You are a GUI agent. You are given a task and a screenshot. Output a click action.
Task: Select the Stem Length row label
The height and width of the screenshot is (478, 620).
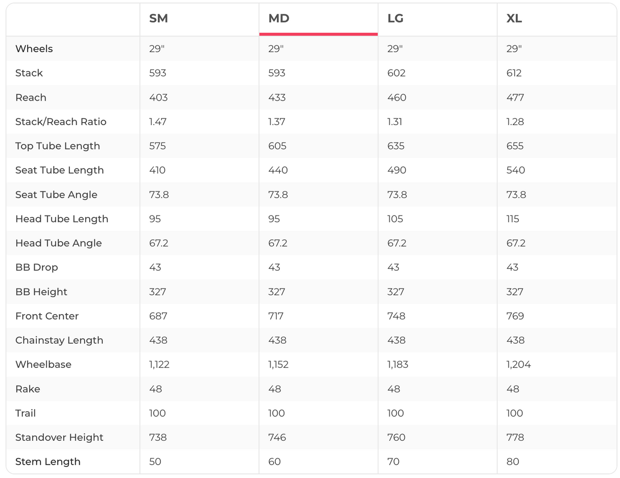48,462
